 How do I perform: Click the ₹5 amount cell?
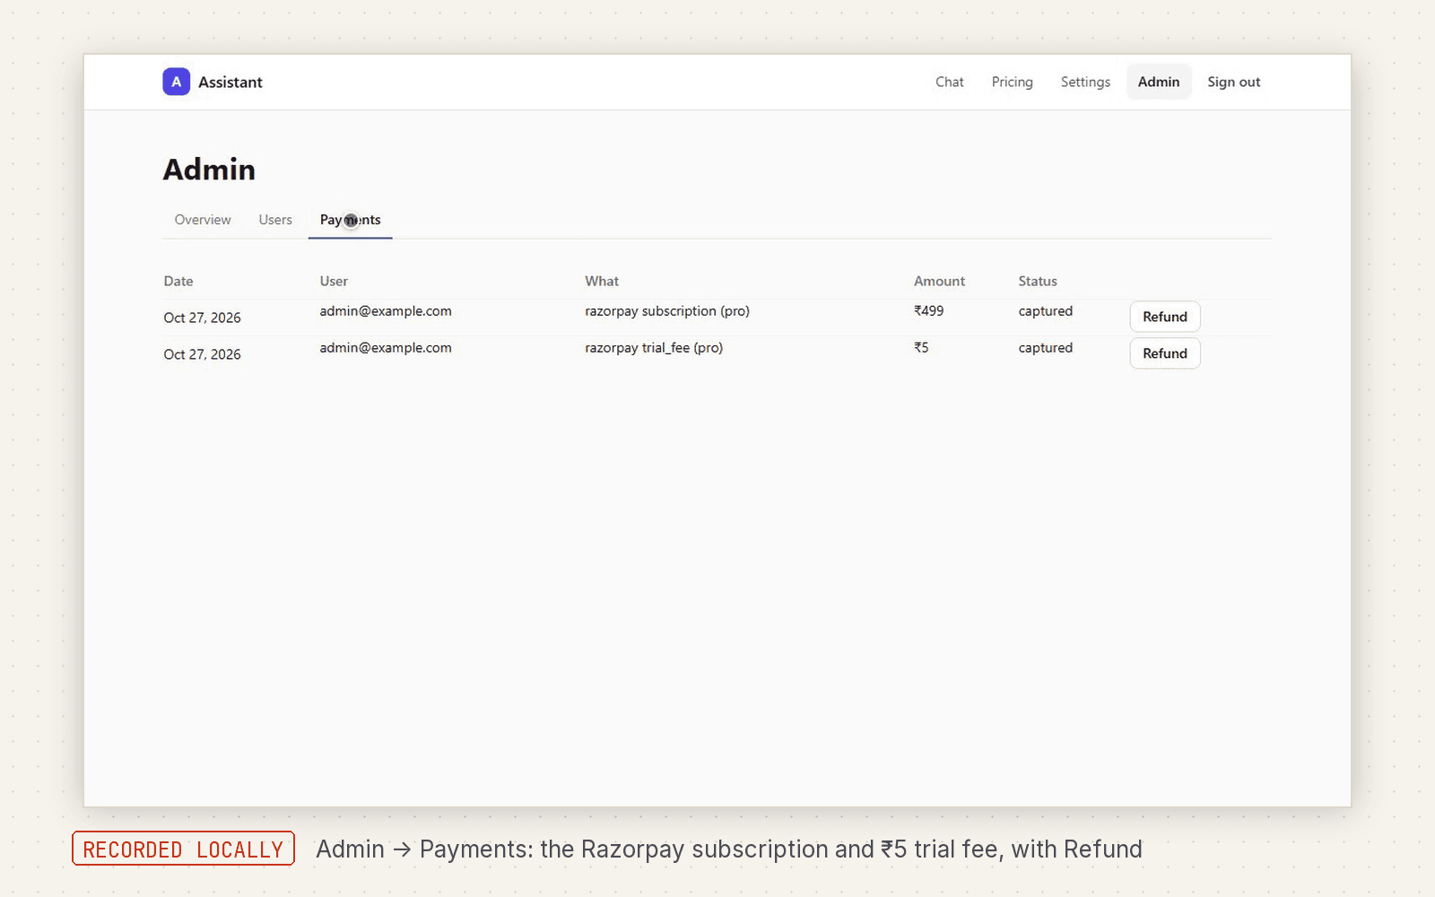point(921,348)
